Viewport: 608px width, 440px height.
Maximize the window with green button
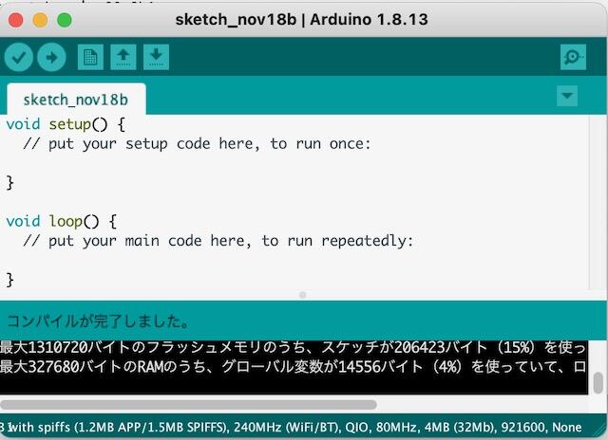click(65, 20)
